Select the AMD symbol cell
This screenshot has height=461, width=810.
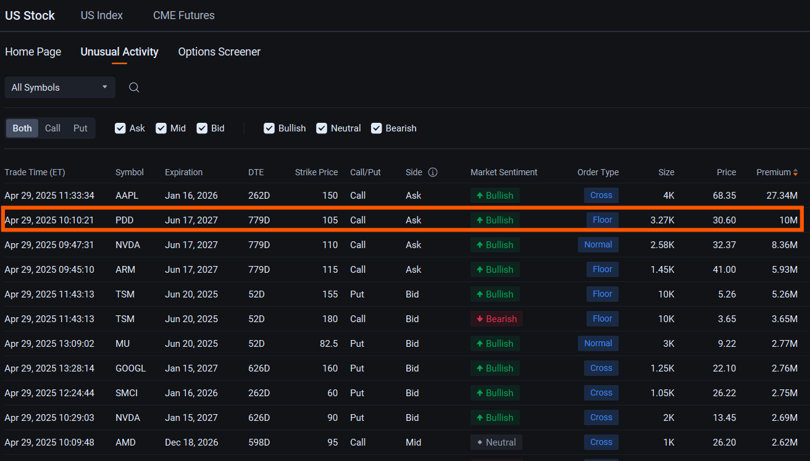[x=125, y=442]
